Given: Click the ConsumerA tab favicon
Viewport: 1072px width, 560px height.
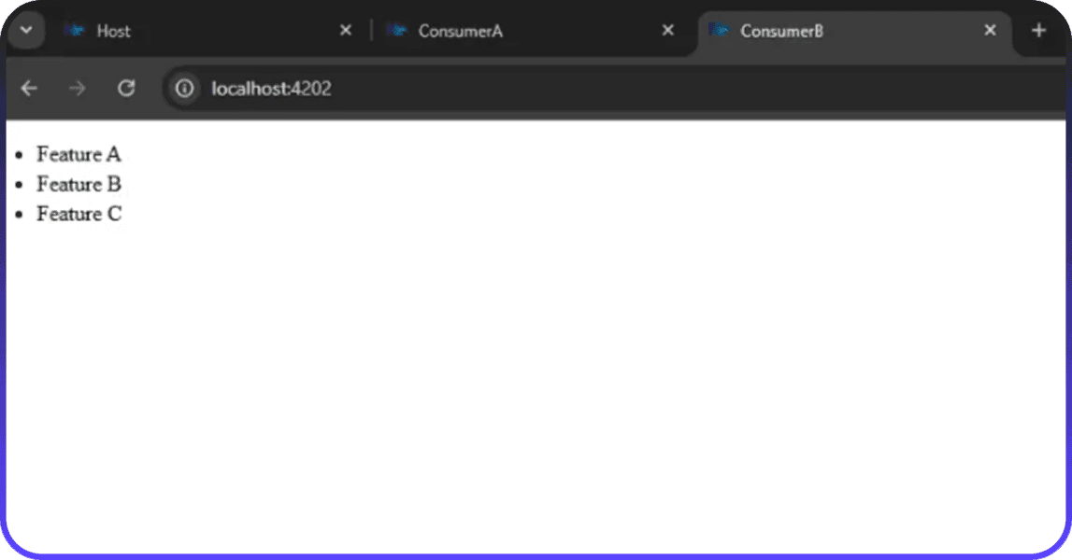Looking at the screenshot, I should tap(396, 31).
